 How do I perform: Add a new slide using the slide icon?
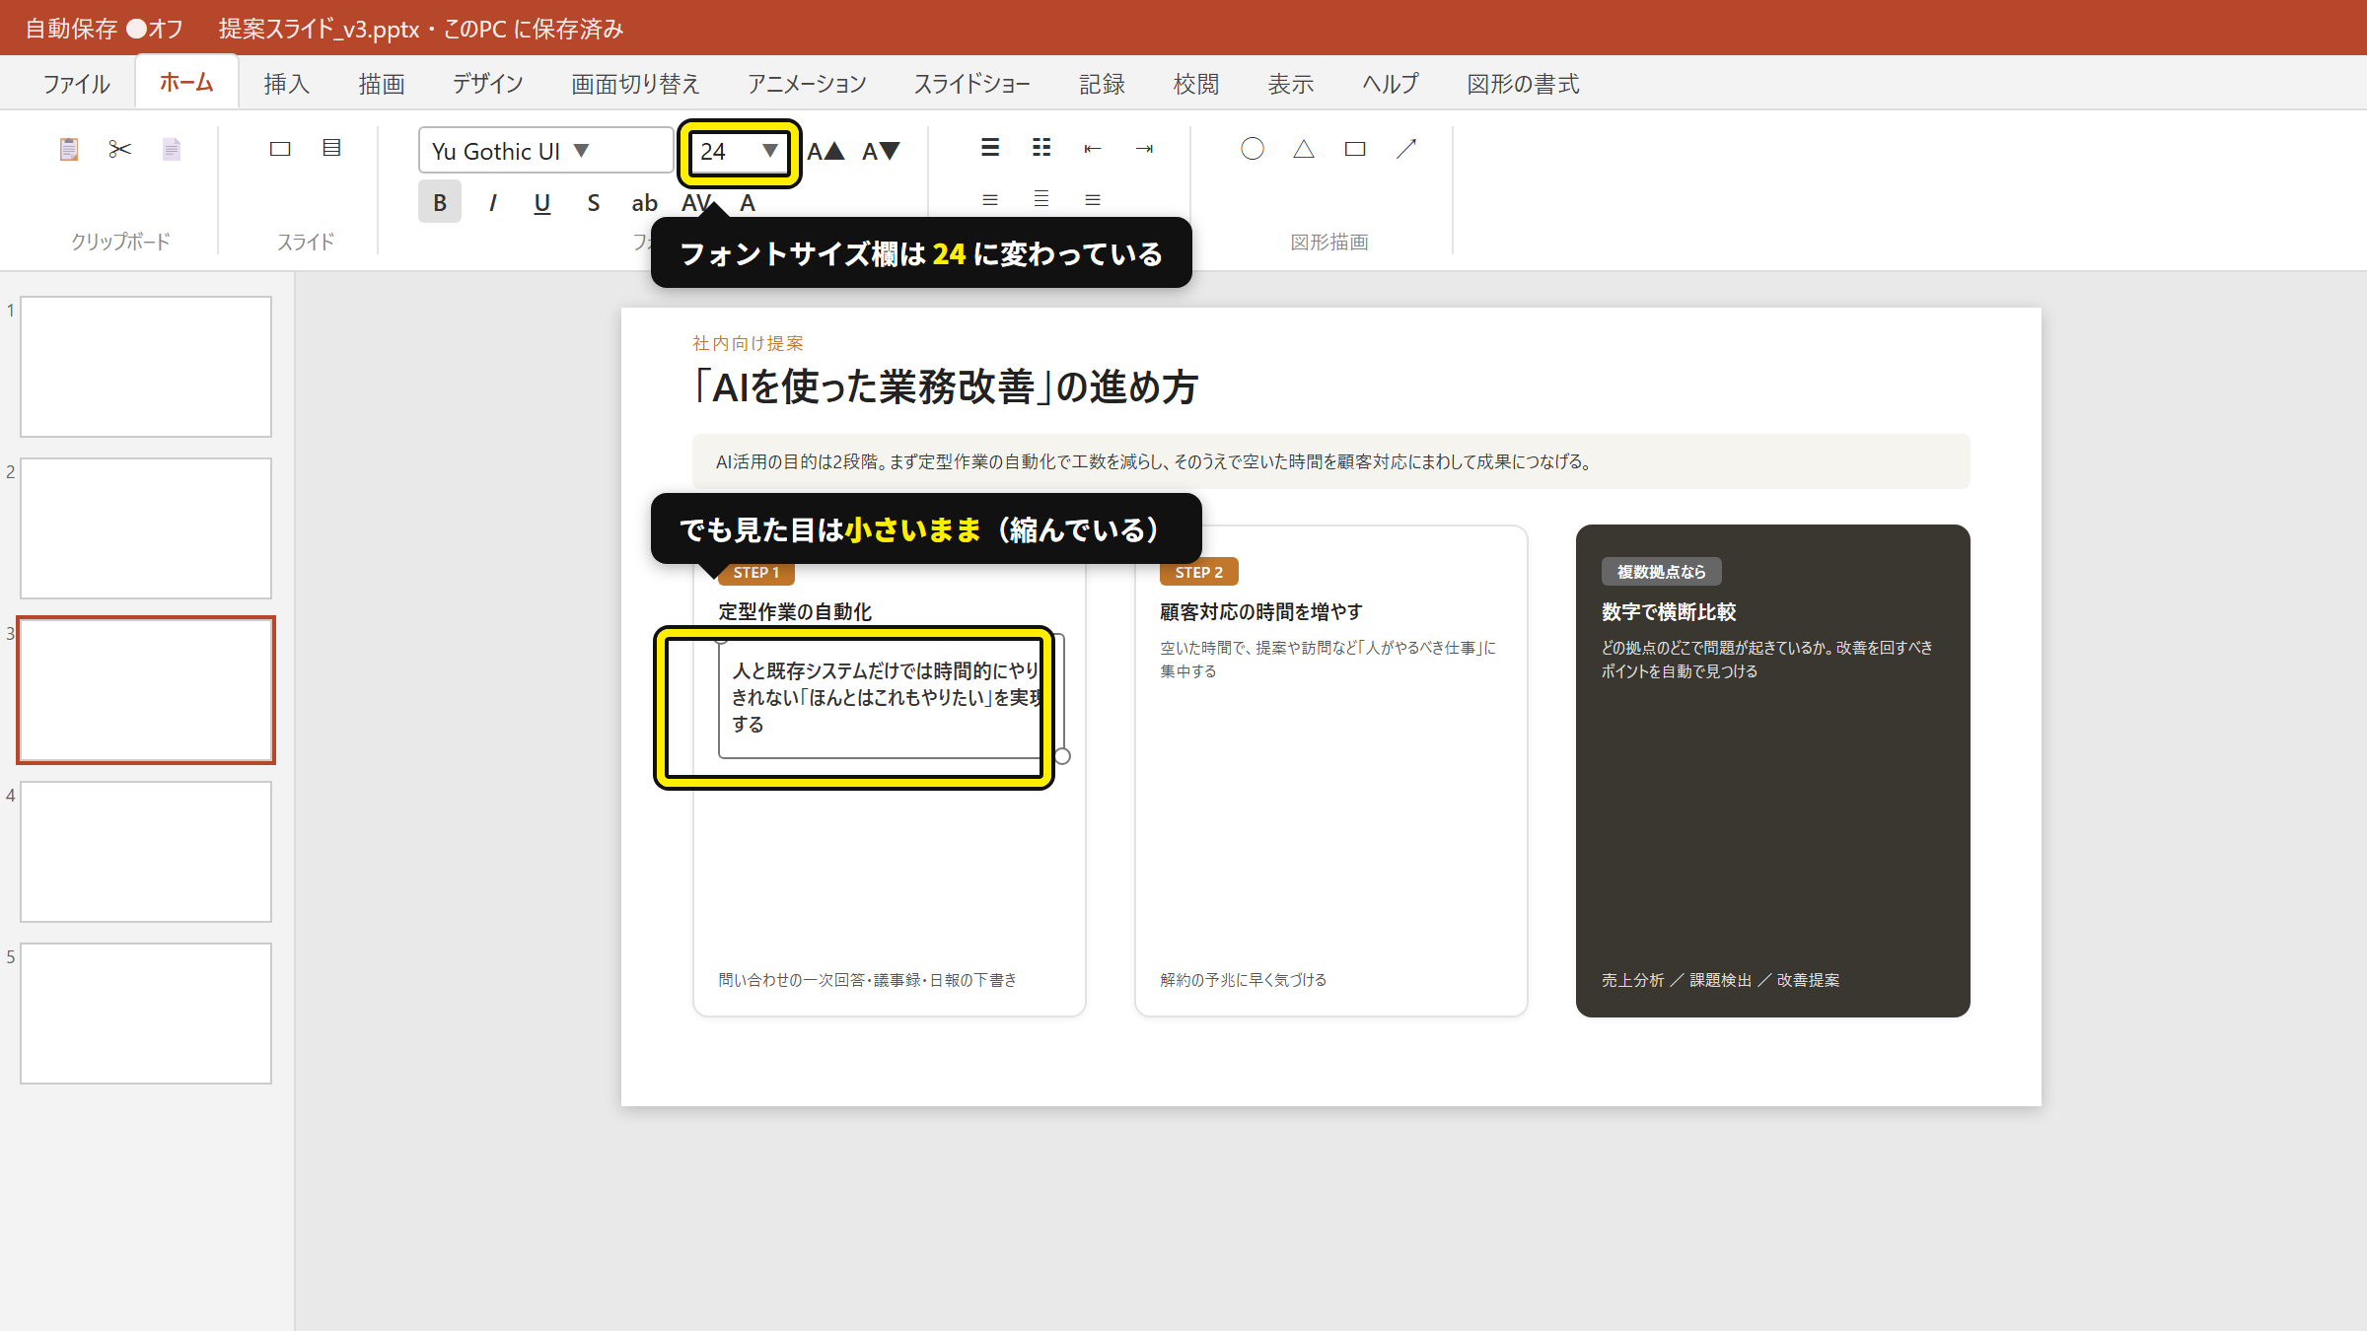tap(280, 149)
